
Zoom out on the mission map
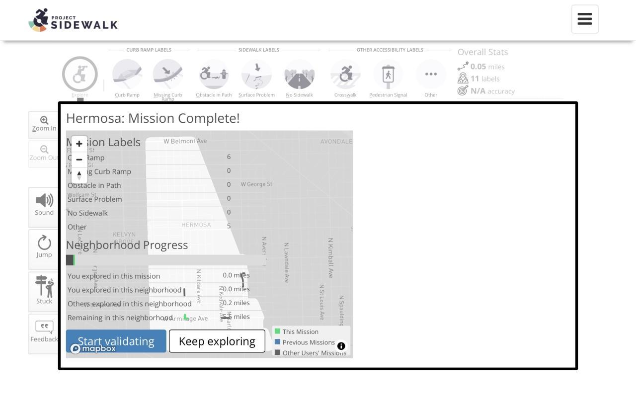(x=79, y=160)
